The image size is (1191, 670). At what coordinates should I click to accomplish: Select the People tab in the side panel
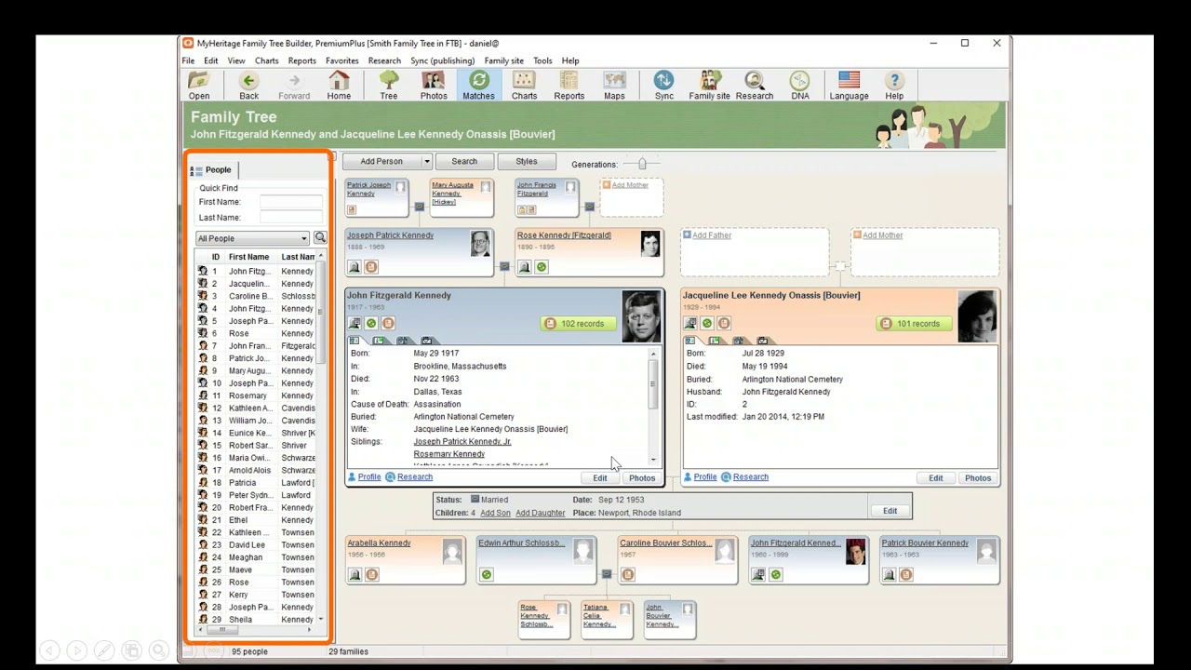coord(212,169)
